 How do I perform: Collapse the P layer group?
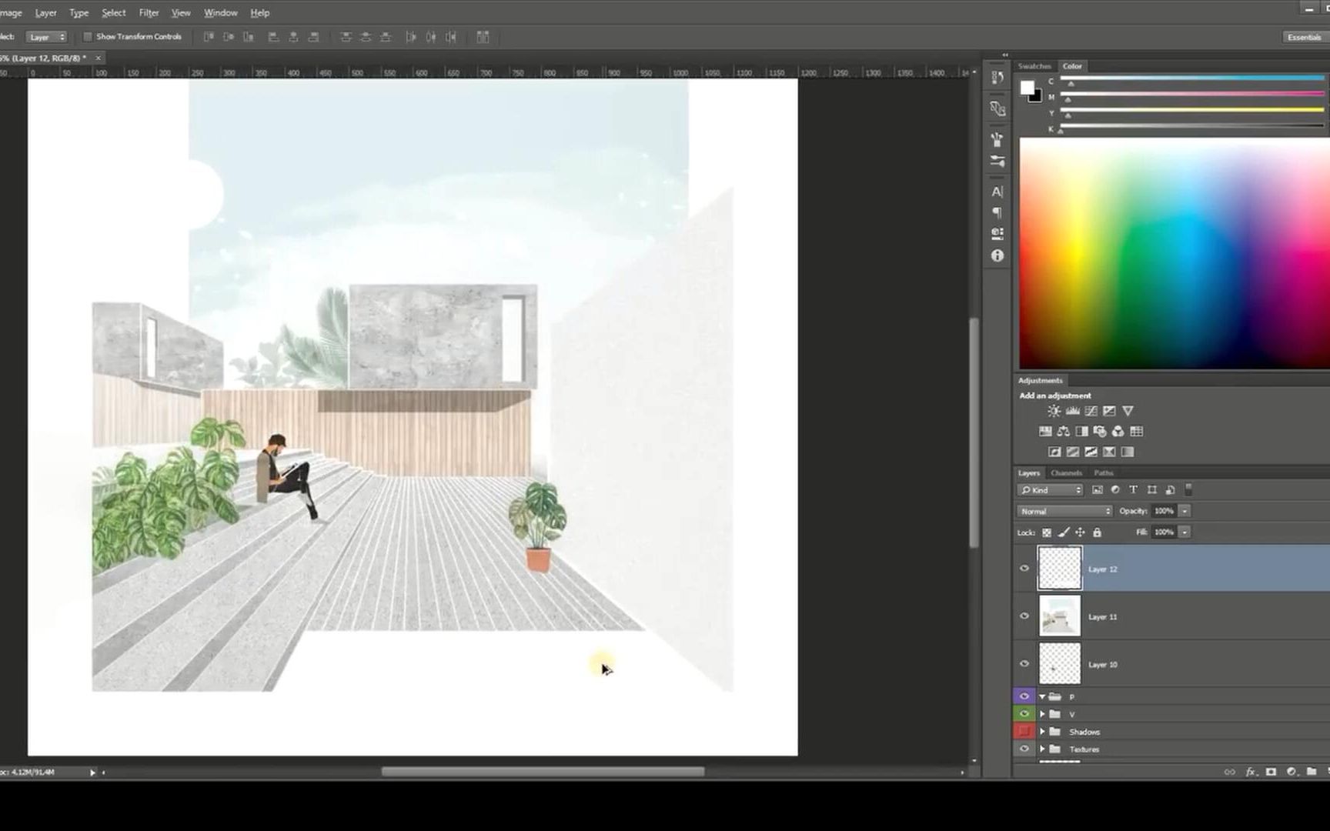[x=1043, y=696]
